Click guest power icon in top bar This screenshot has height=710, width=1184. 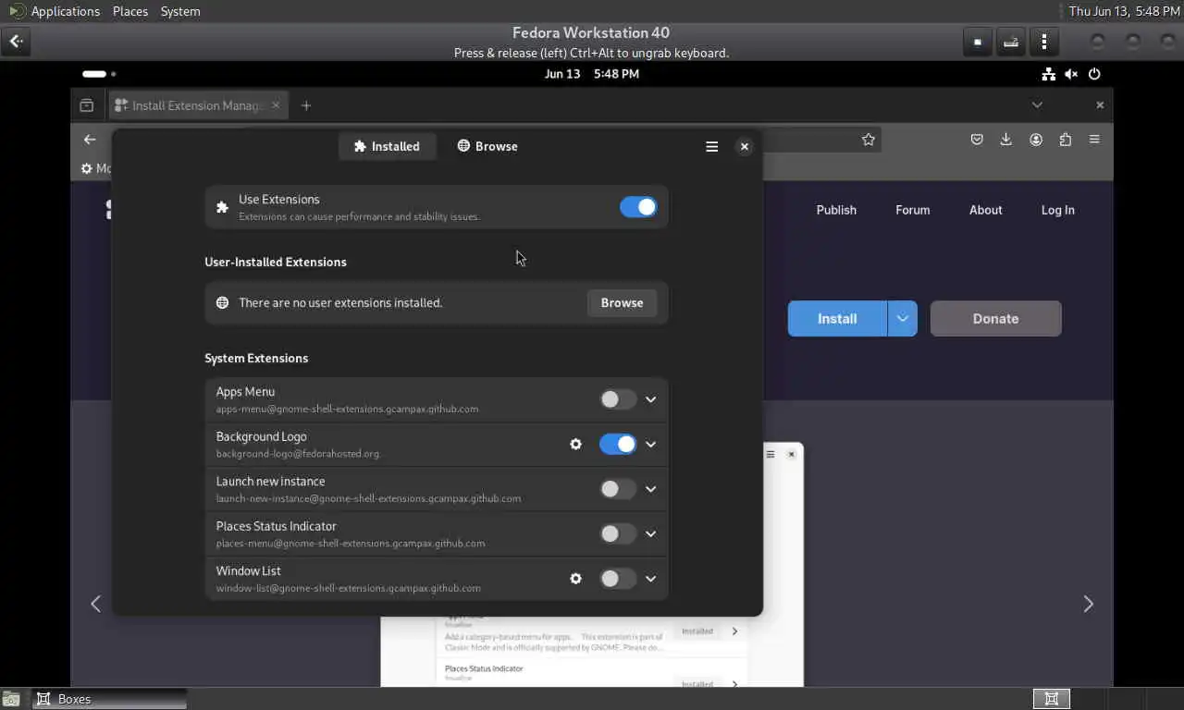[x=1094, y=74]
